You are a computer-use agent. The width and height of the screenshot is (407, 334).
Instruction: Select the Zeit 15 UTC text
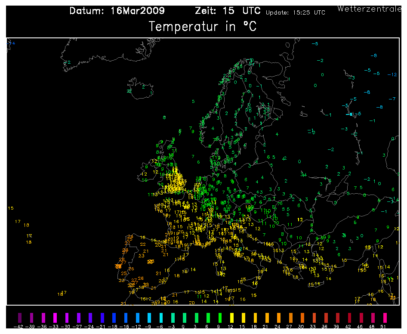pyautogui.click(x=228, y=11)
